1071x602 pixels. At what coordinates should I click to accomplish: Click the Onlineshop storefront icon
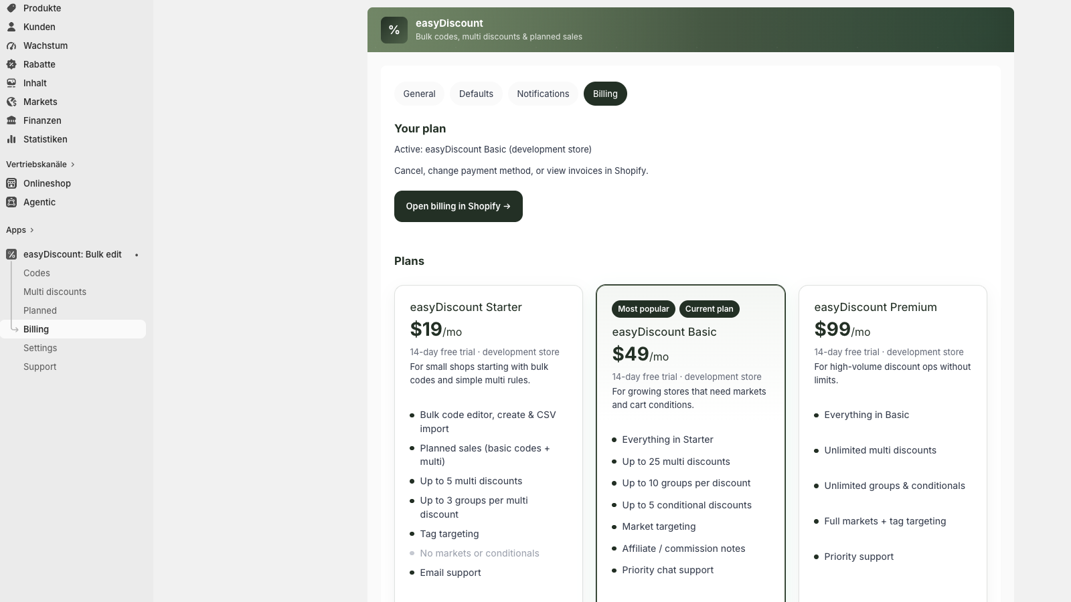pyautogui.click(x=11, y=183)
